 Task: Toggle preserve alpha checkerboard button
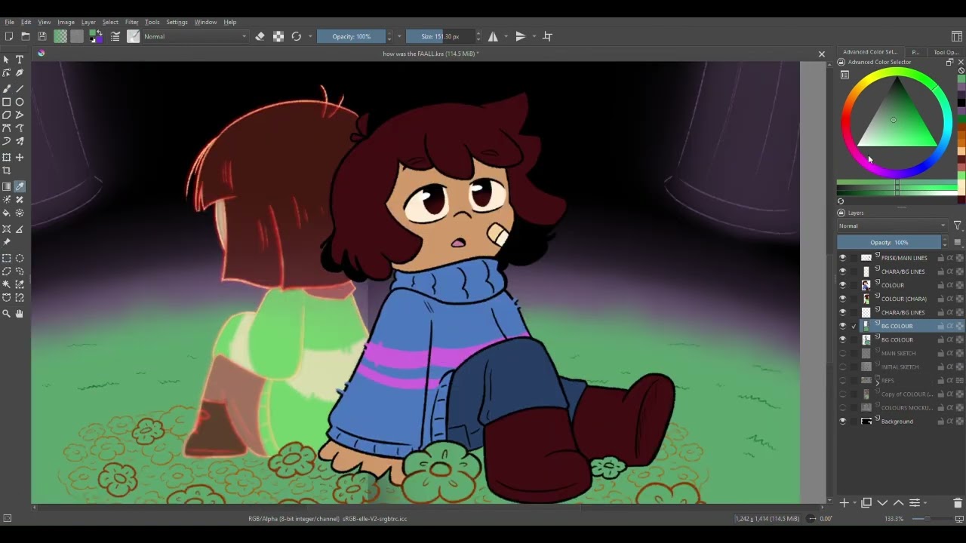click(x=278, y=36)
